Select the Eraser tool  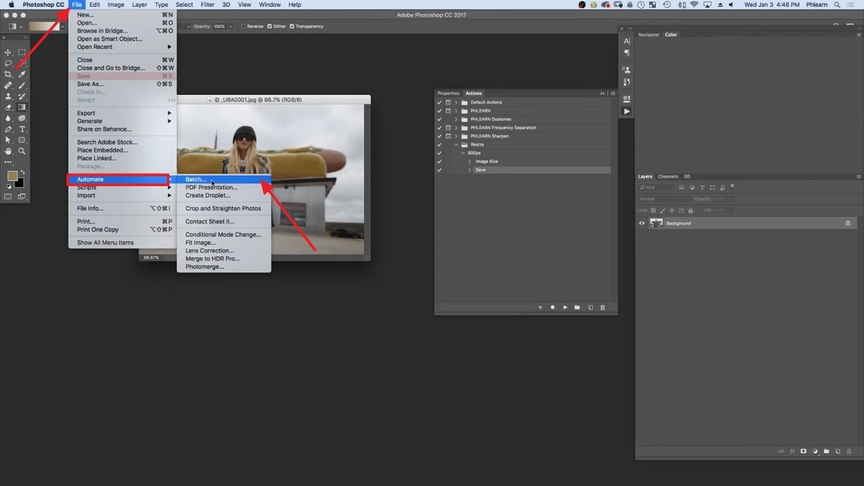[x=8, y=107]
